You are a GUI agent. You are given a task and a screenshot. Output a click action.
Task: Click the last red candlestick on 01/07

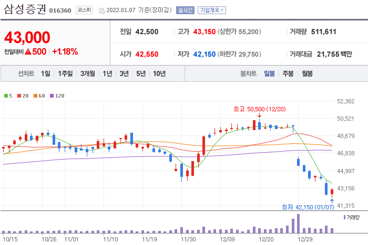(x=332, y=193)
